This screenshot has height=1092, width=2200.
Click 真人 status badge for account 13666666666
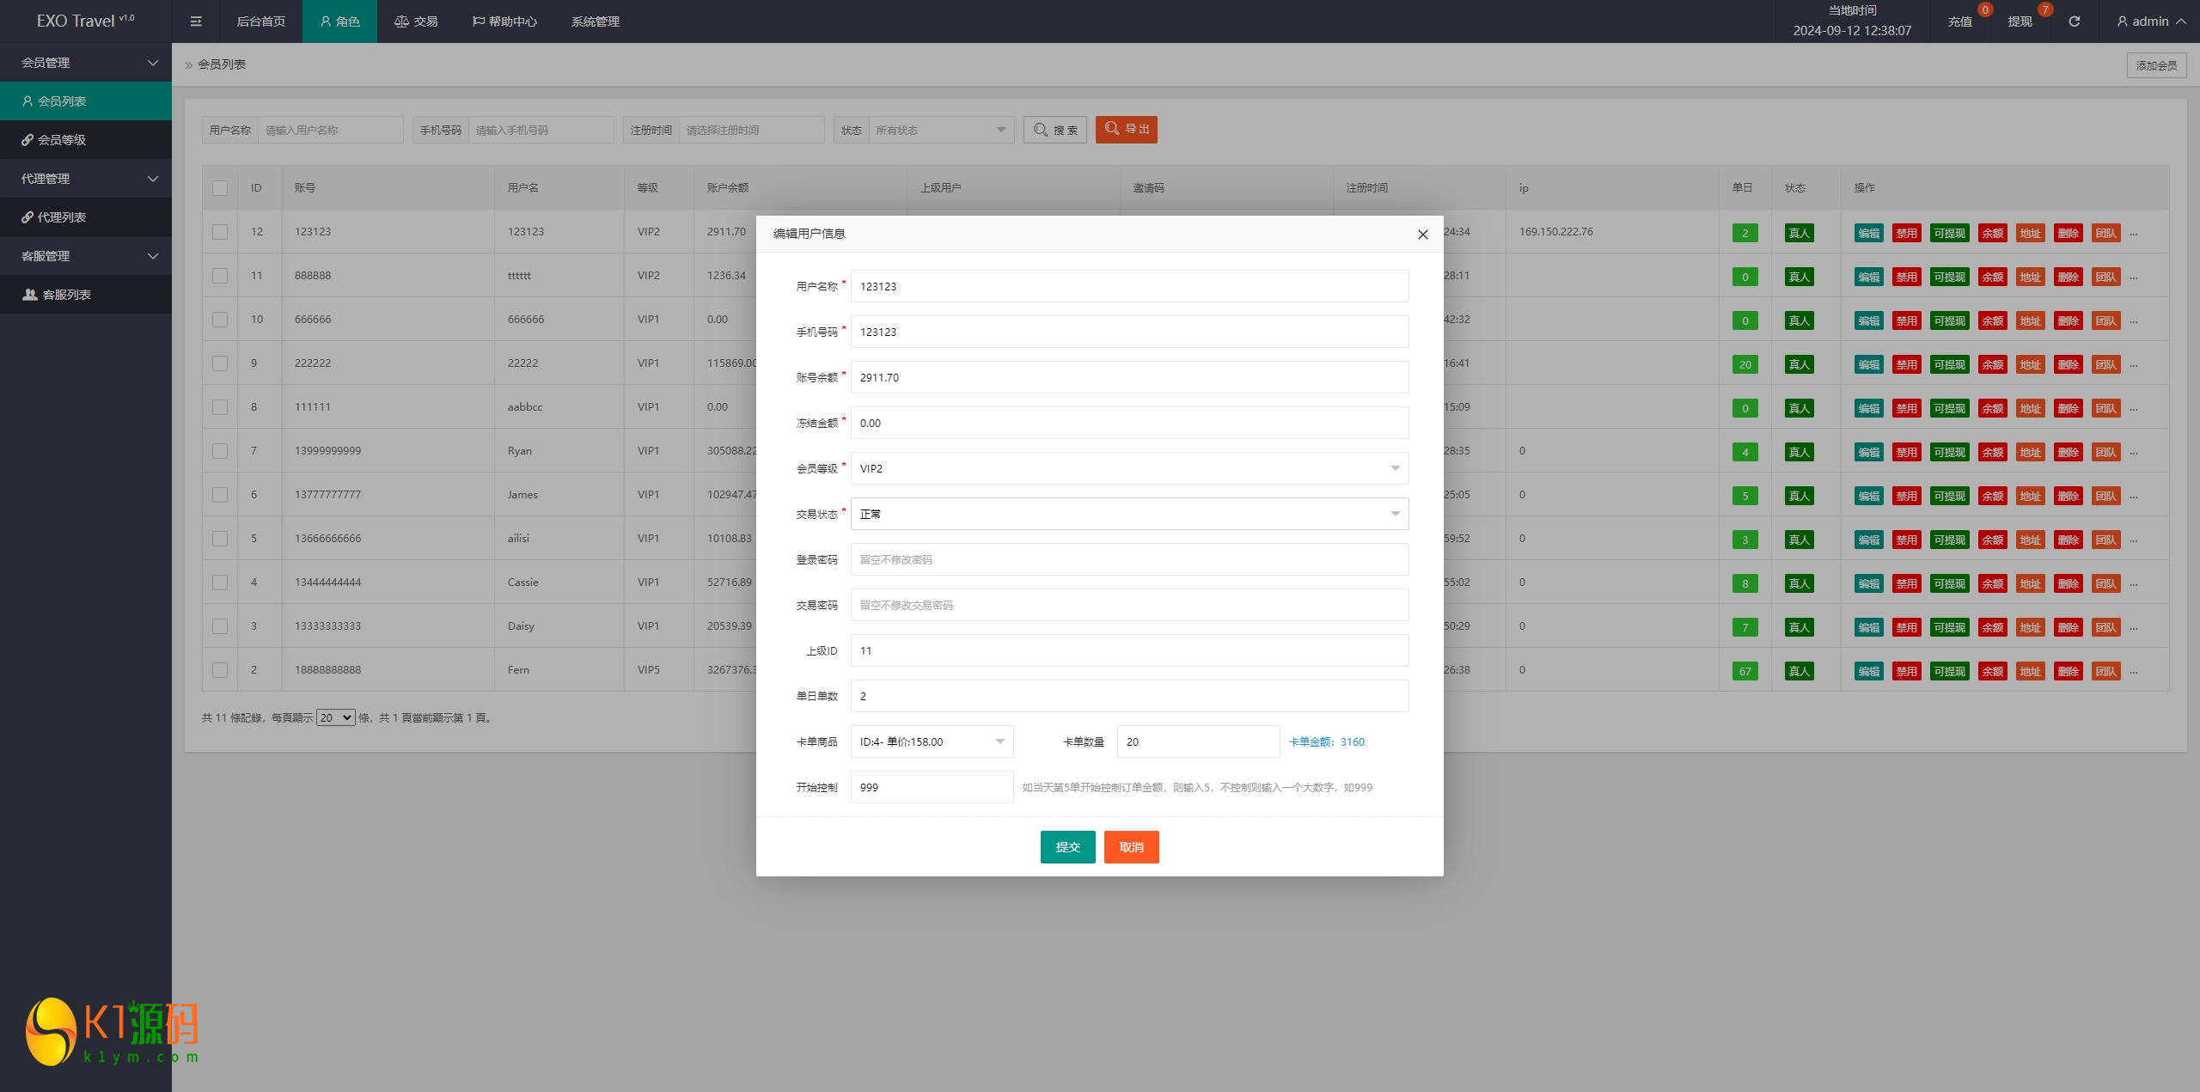[1799, 540]
